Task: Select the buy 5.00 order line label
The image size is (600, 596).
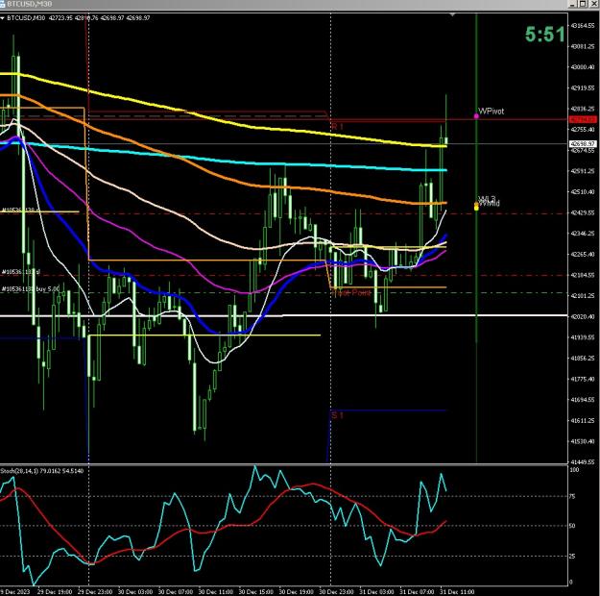Action: pyautogui.click(x=31, y=289)
